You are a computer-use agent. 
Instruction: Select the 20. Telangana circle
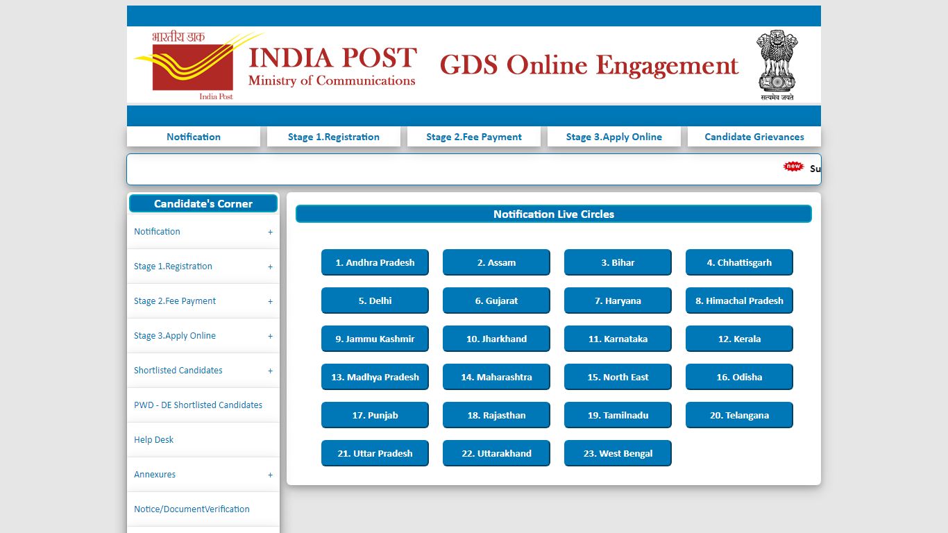[739, 415]
